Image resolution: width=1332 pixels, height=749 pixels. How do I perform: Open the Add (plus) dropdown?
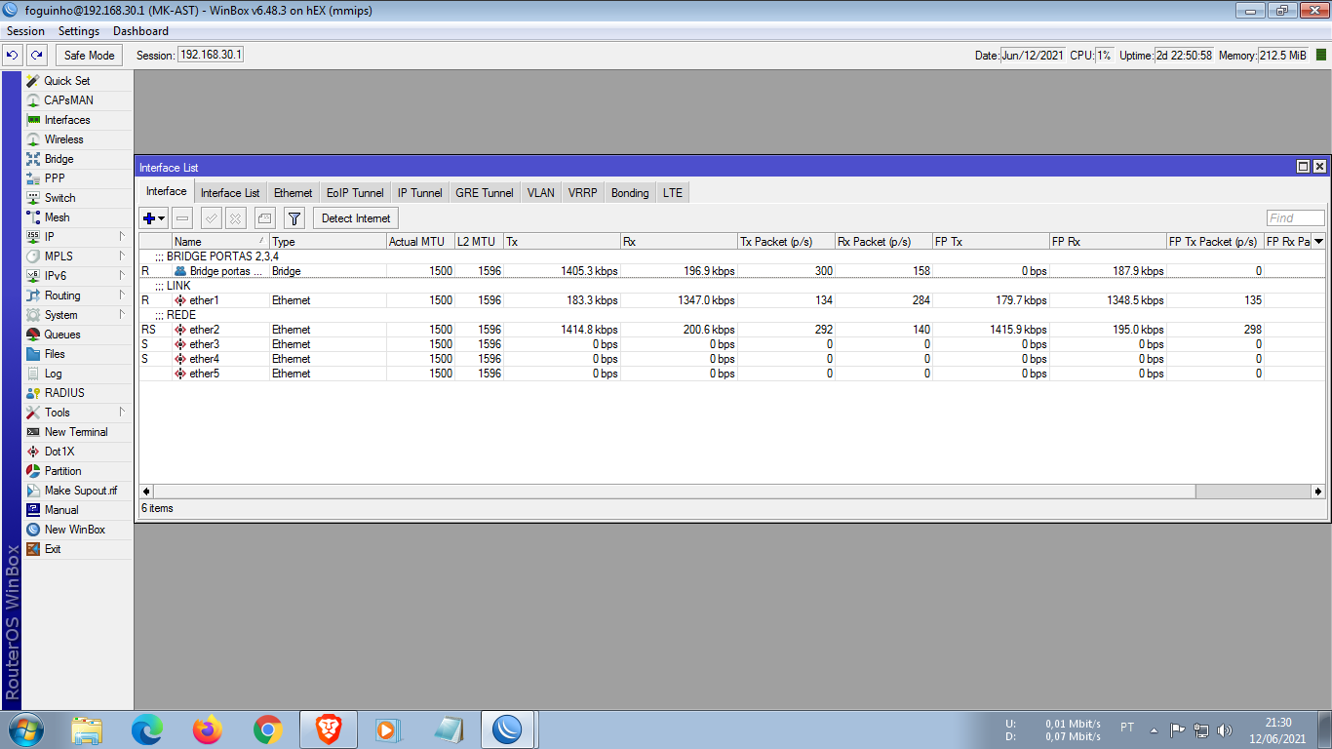click(154, 218)
